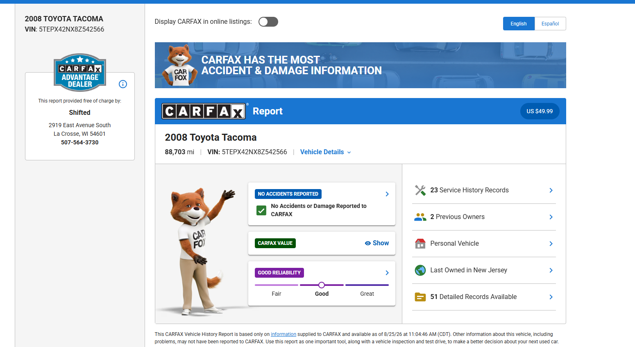
Task: Click the Personal Vehicle house icon
Action: pyautogui.click(x=420, y=244)
